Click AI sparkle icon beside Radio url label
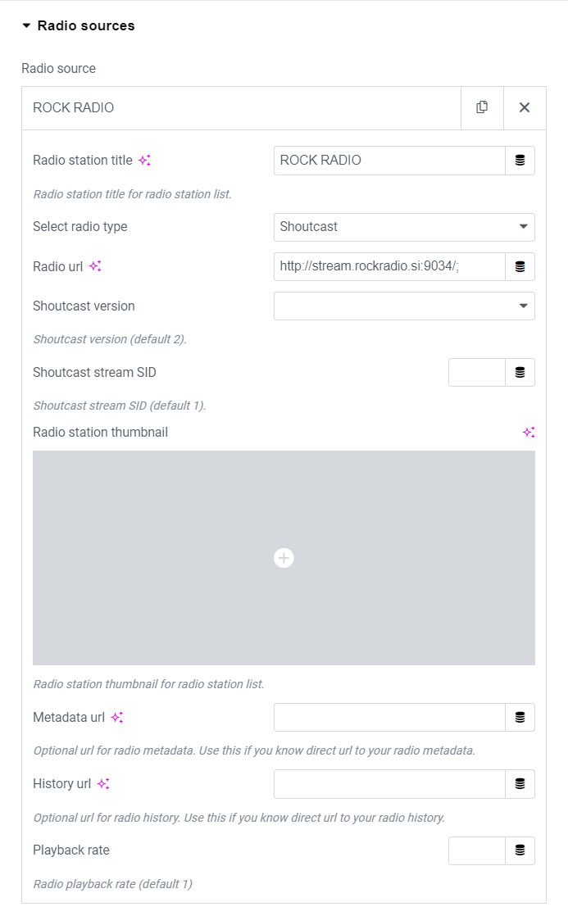This screenshot has height=916, width=568. point(95,266)
